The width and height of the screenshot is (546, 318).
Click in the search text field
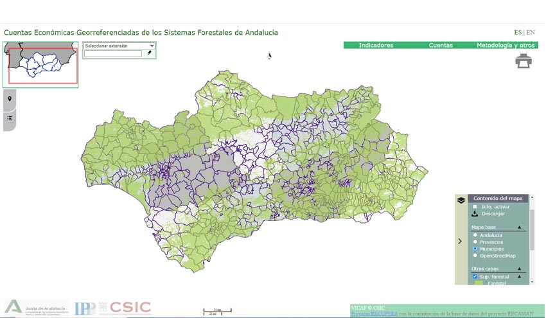click(113, 53)
